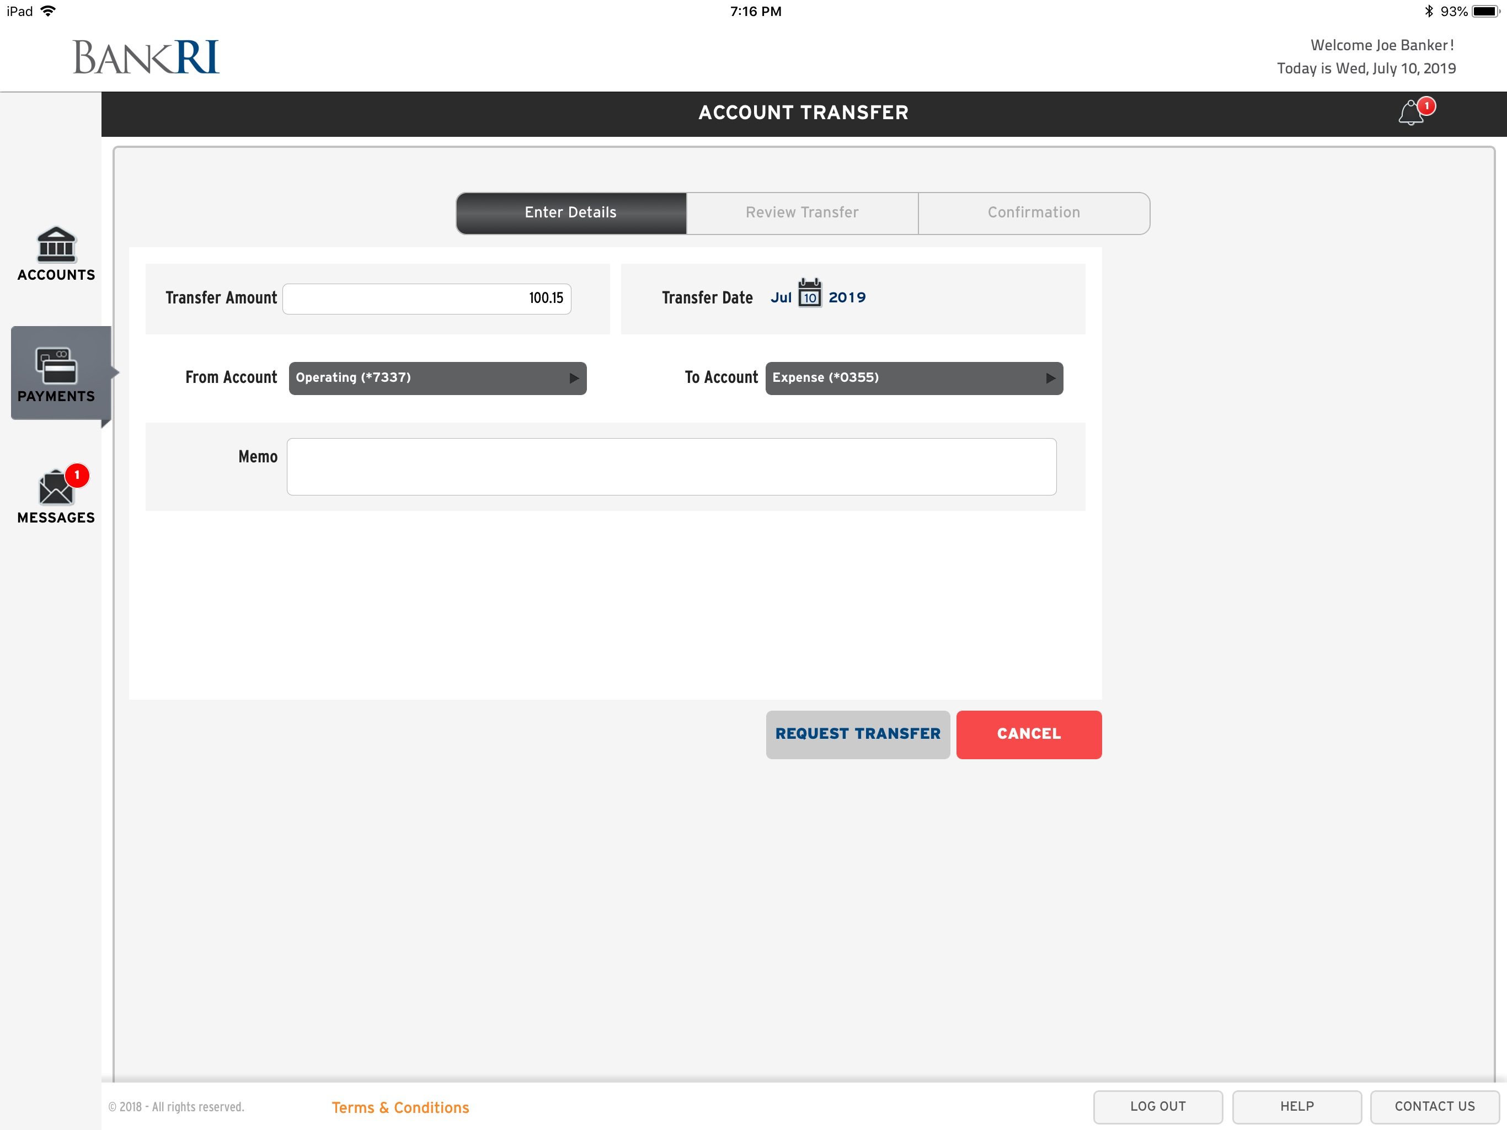Image resolution: width=1507 pixels, height=1130 pixels.
Task: Click the battery indicator in status bar
Action: coord(1485,12)
